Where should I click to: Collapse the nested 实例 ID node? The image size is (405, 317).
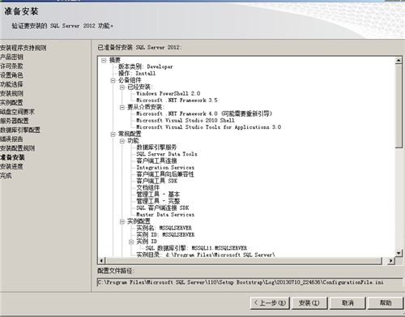(131, 242)
